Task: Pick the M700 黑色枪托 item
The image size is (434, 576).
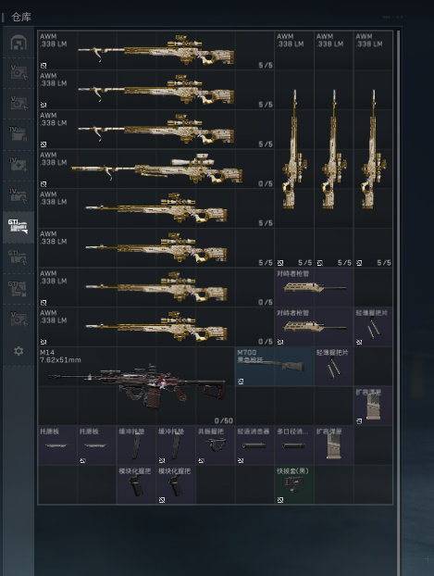Action: [x=274, y=366]
